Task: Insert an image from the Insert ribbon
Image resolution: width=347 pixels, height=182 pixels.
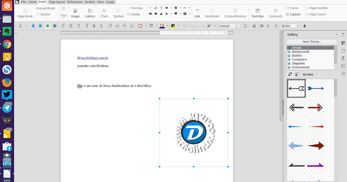Action: tap(75, 13)
